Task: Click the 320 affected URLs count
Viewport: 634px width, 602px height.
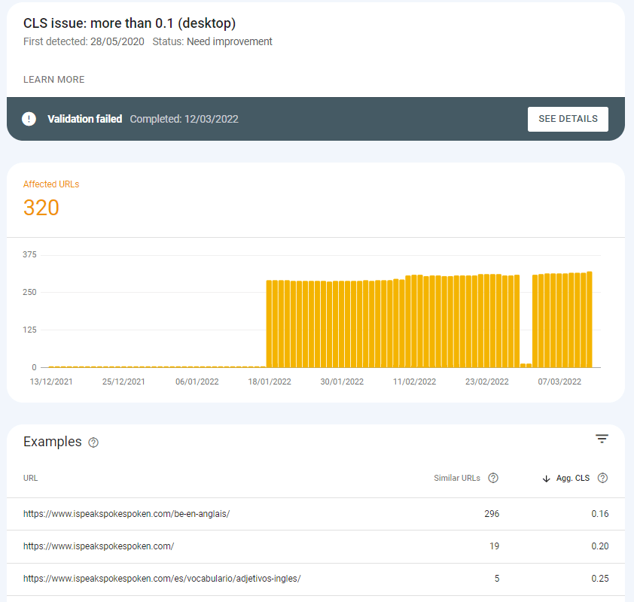Action: tap(41, 208)
